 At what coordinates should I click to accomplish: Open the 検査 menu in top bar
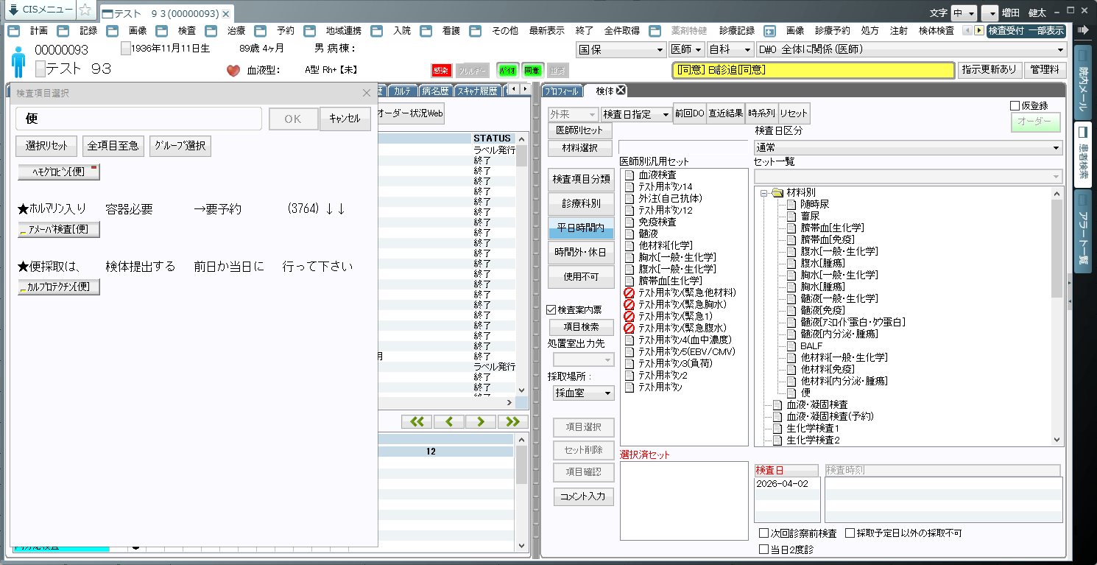tap(187, 31)
